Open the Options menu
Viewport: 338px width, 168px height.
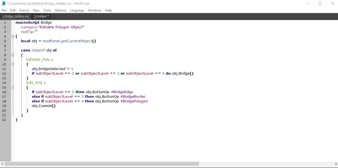pos(60,10)
